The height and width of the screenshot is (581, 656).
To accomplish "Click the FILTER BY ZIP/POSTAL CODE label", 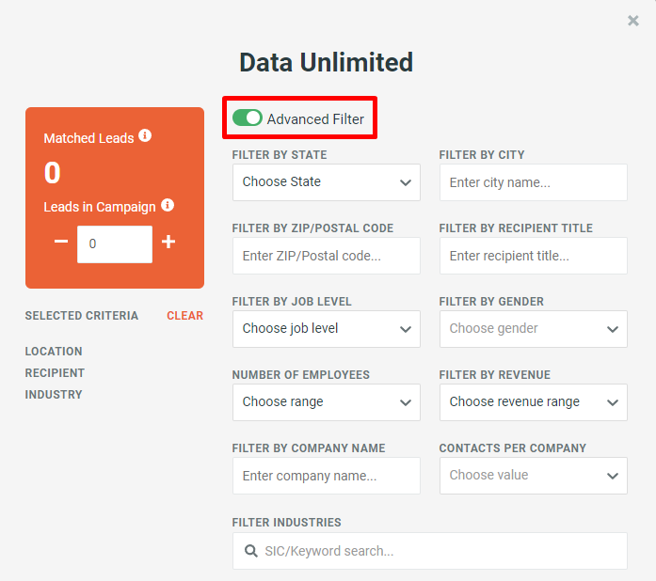I will click(x=312, y=228).
